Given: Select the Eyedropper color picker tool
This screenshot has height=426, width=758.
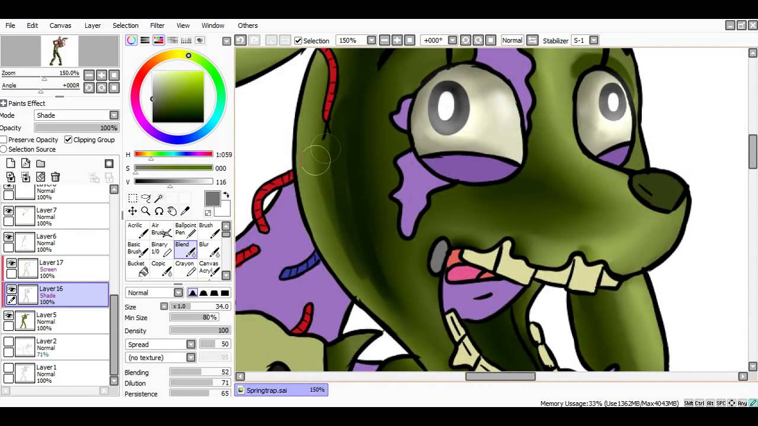Looking at the screenshot, I should pos(185,211).
